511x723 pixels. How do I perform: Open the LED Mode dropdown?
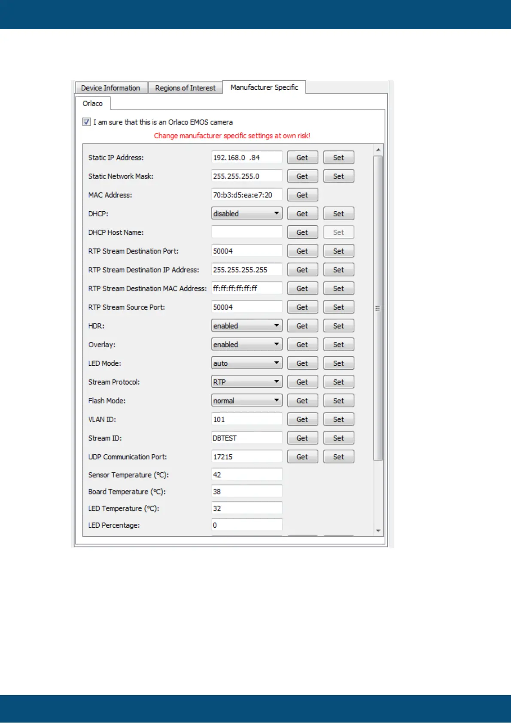pyautogui.click(x=247, y=363)
